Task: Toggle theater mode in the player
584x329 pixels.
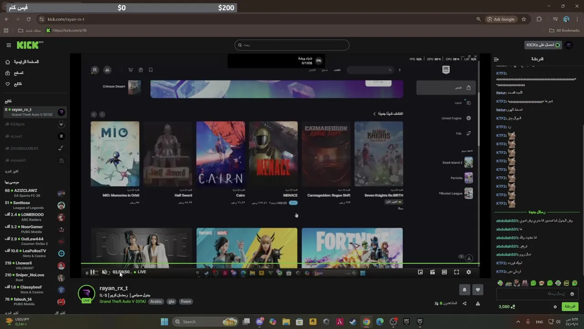Action: tap(444, 272)
